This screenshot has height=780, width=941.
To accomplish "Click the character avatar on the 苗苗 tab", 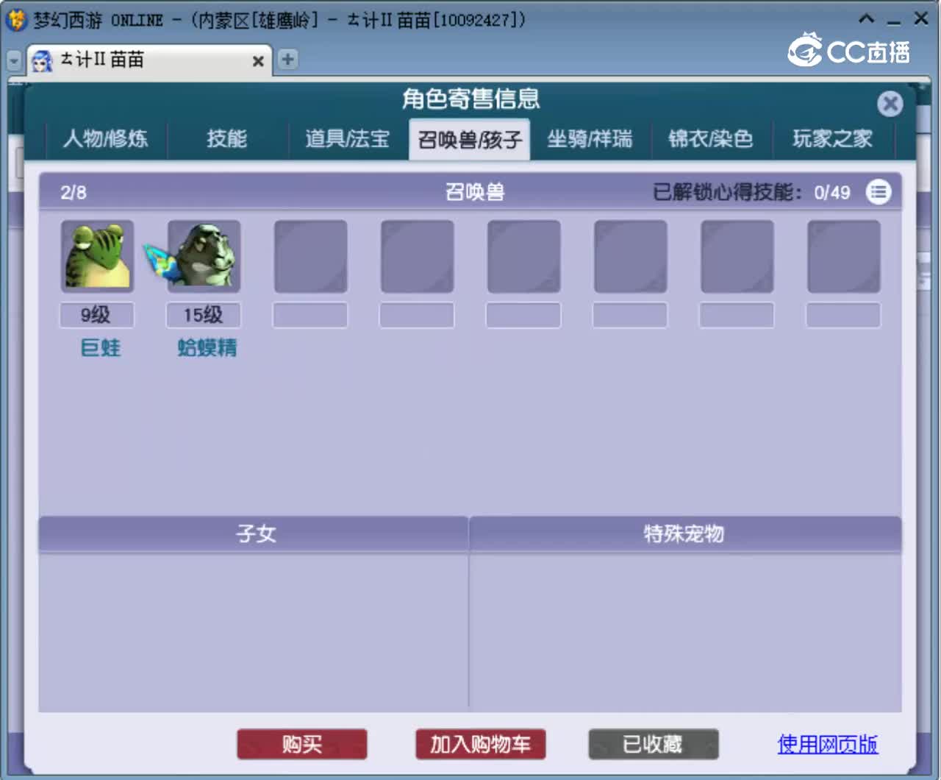I will [42, 60].
